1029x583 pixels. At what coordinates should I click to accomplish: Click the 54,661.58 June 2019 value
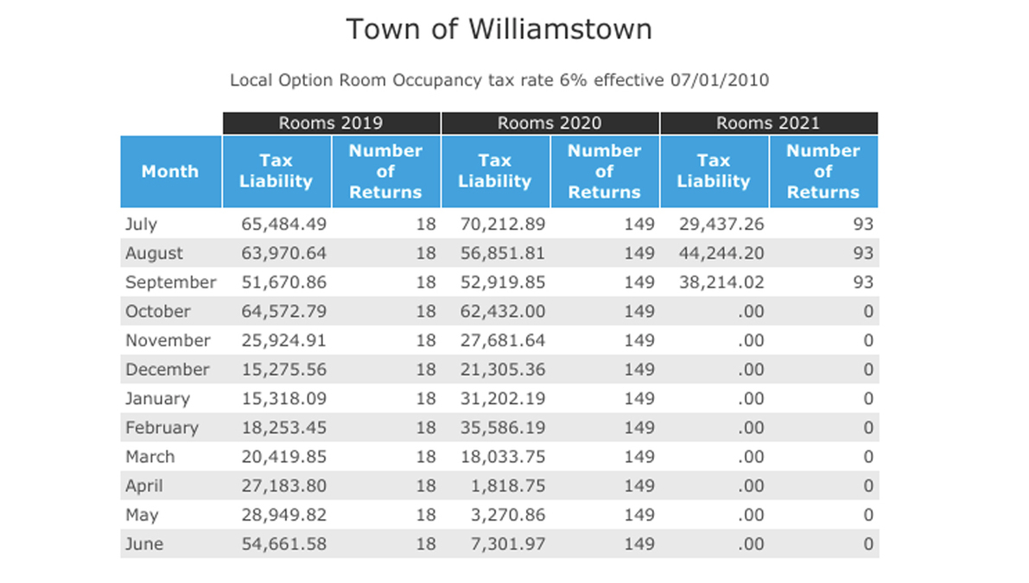(283, 544)
